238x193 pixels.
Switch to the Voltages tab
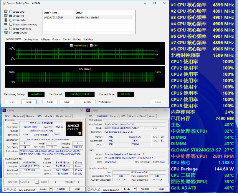click(45, 39)
